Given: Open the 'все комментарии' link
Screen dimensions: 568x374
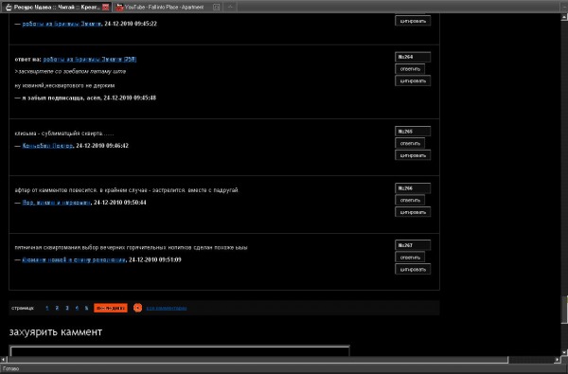Looking at the screenshot, I should (167, 308).
